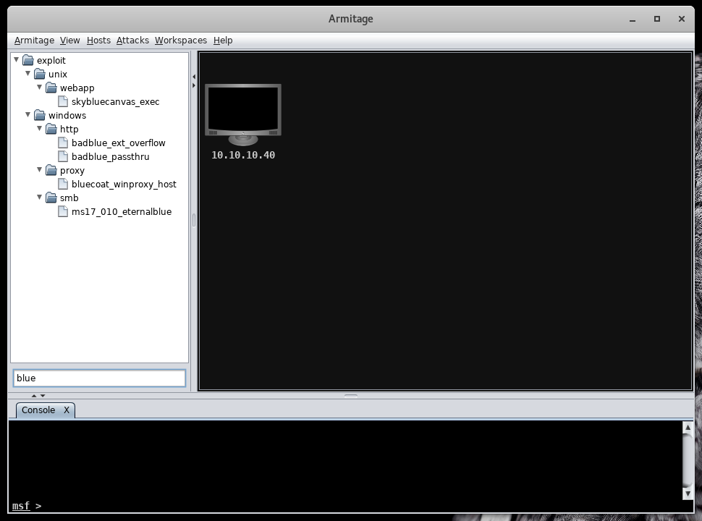Click the bluecoat_winproxy_host file icon
Screen dimensions: 702x521
63,184
